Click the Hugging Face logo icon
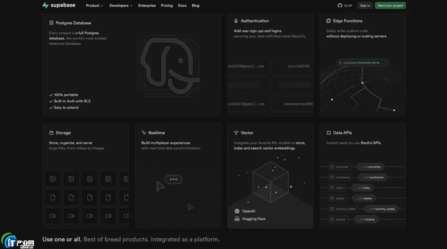 point(237,219)
